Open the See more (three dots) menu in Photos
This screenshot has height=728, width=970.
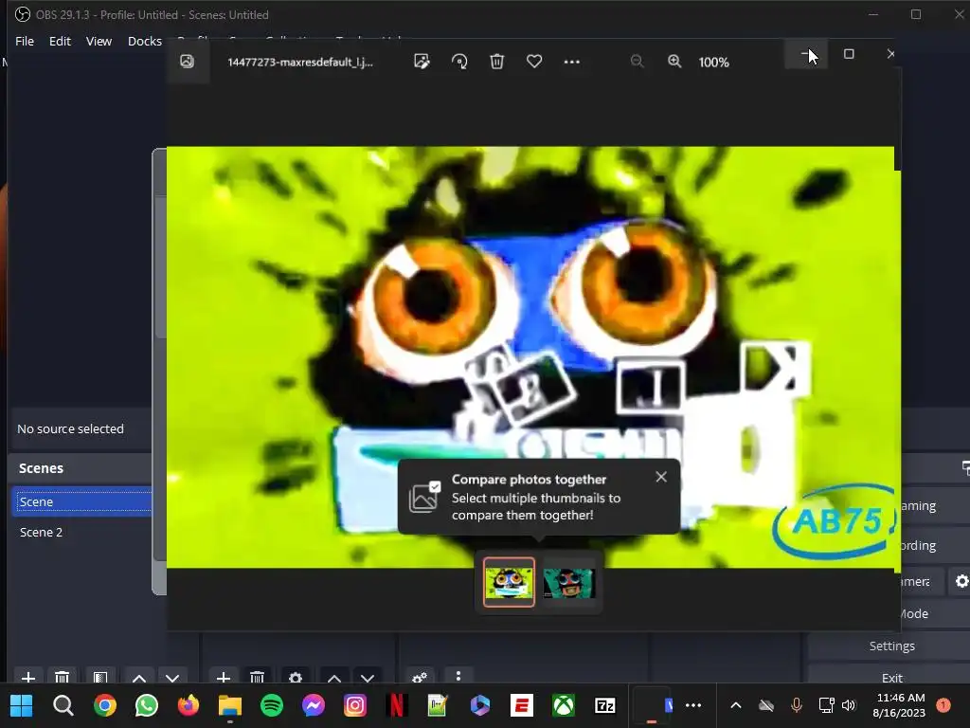click(571, 62)
